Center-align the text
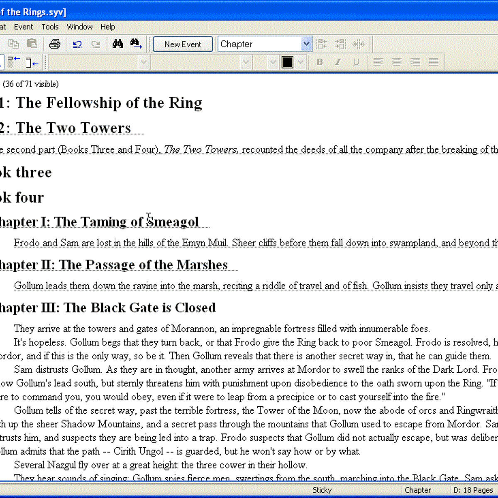The height and width of the screenshot is (498, 498). (397, 62)
